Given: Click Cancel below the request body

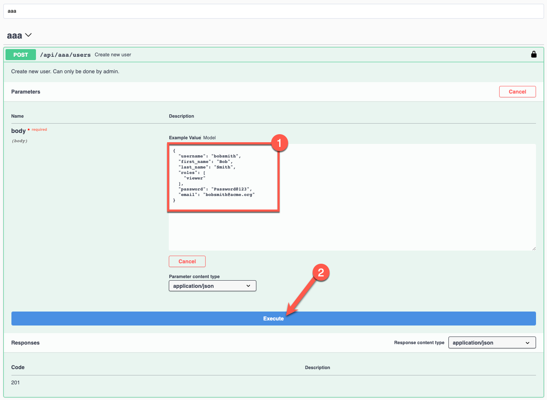Looking at the screenshot, I should click(x=187, y=261).
